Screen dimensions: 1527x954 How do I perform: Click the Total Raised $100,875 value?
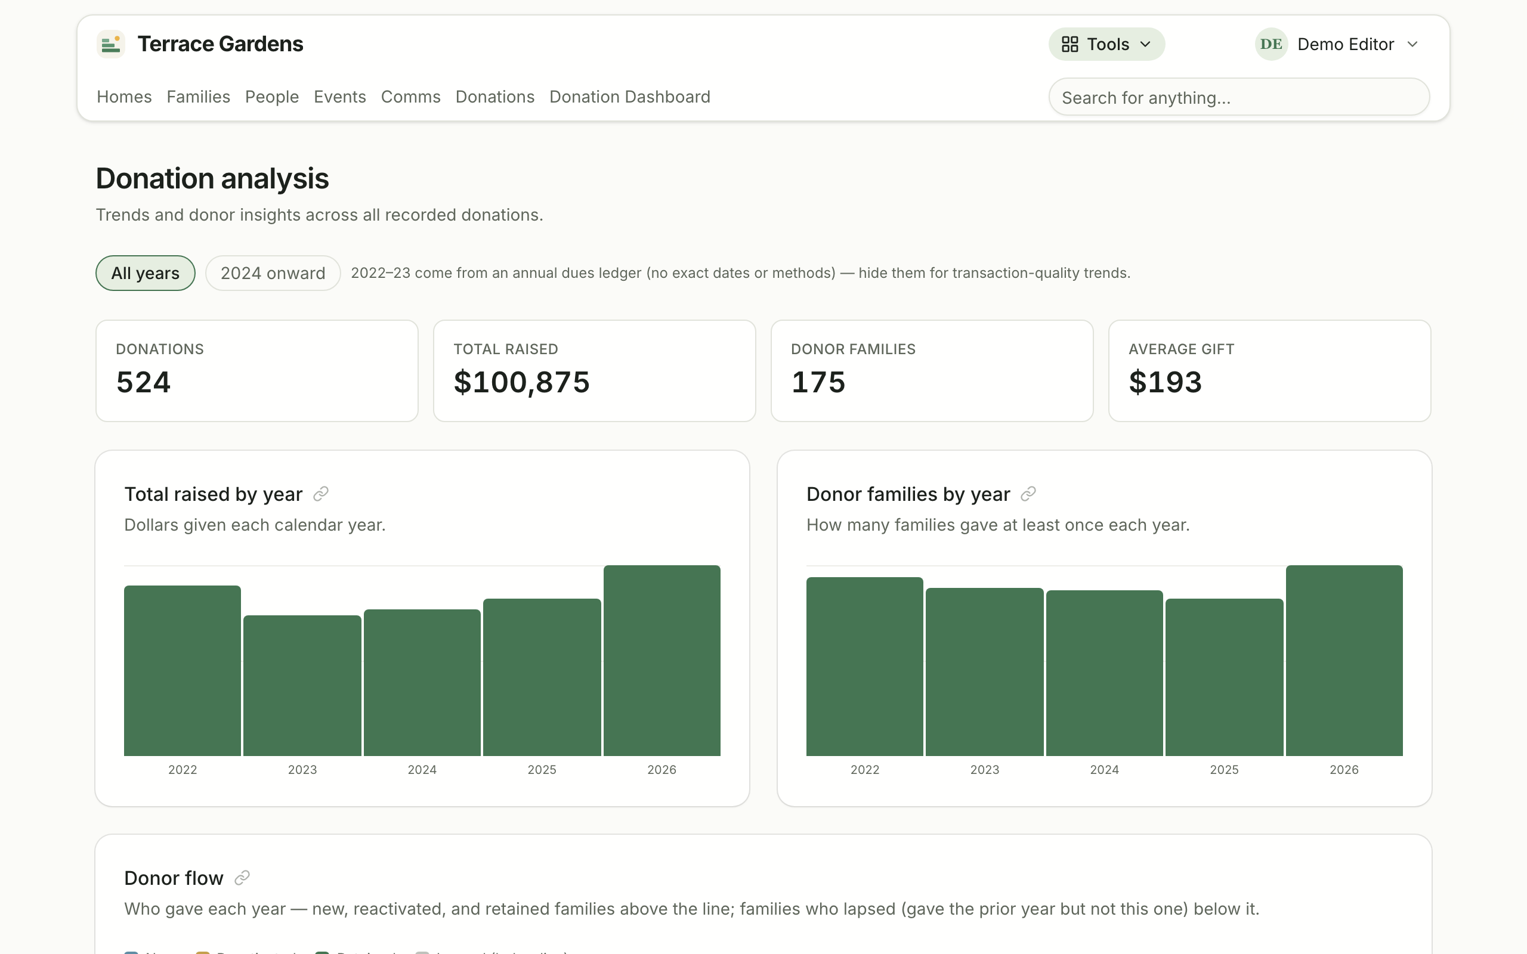pyautogui.click(x=521, y=382)
